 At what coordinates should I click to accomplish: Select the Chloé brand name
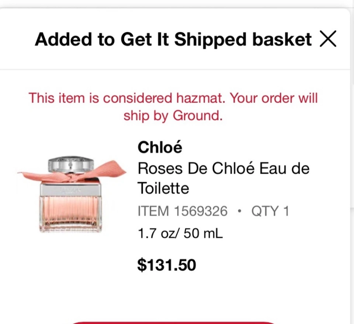coord(160,147)
